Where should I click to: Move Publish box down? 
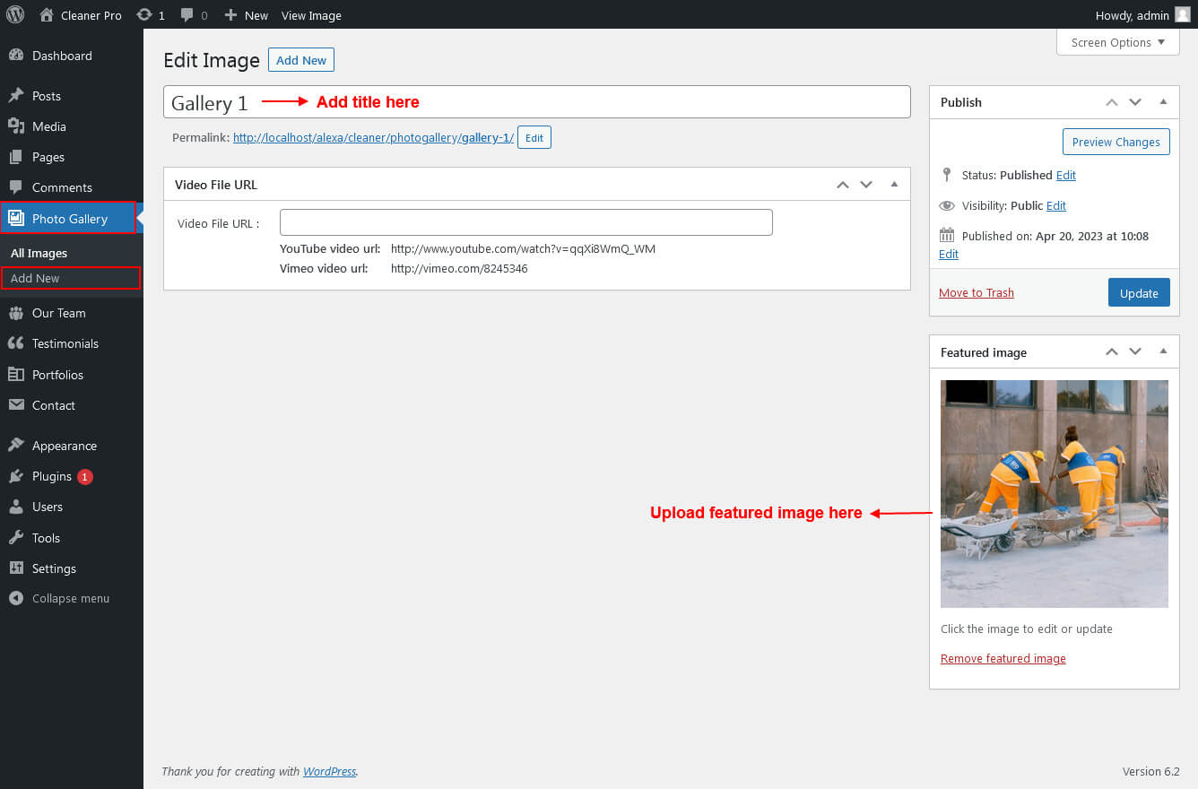coord(1135,102)
